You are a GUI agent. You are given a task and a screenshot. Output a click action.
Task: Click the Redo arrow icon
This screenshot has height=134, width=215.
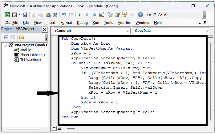tap(71, 15)
